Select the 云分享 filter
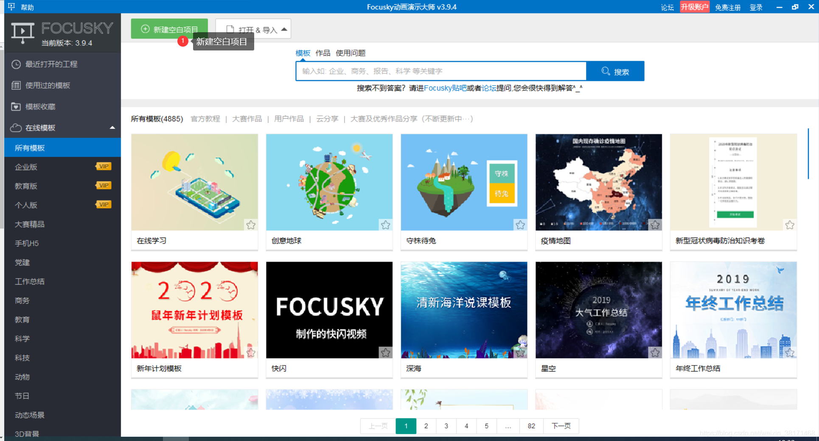 327,119
